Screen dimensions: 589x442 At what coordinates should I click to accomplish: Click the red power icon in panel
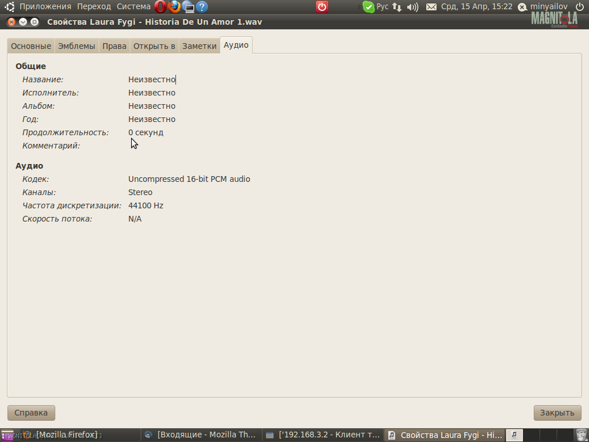322,7
